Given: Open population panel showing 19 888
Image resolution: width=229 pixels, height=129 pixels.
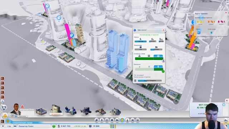Looking at the screenshot, I should click(x=94, y=126).
